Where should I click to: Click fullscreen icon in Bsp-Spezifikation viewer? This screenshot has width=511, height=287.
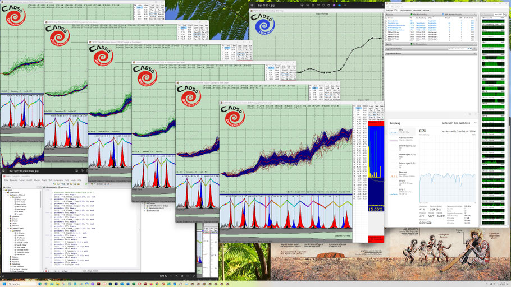pos(194,276)
